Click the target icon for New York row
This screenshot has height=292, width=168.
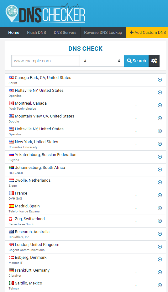point(160,144)
